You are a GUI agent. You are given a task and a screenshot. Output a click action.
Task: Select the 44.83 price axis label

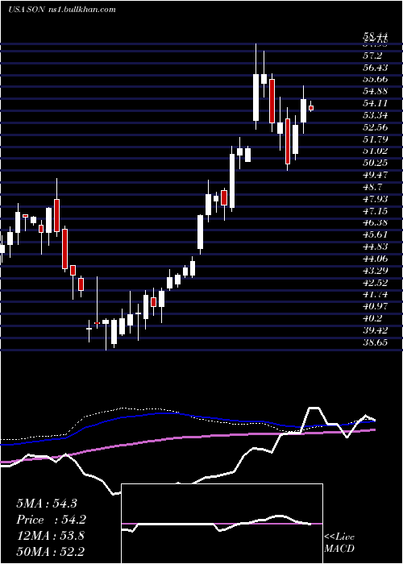[x=376, y=247]
